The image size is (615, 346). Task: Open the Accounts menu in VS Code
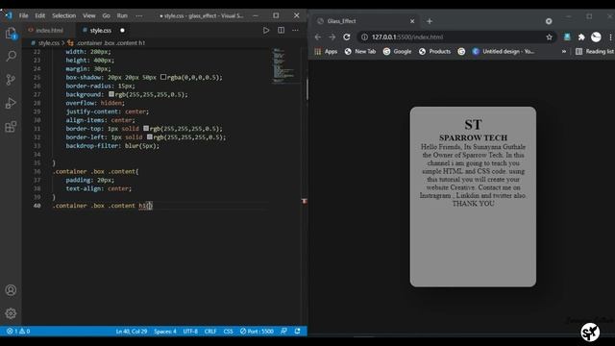click(x=11, y=290)
